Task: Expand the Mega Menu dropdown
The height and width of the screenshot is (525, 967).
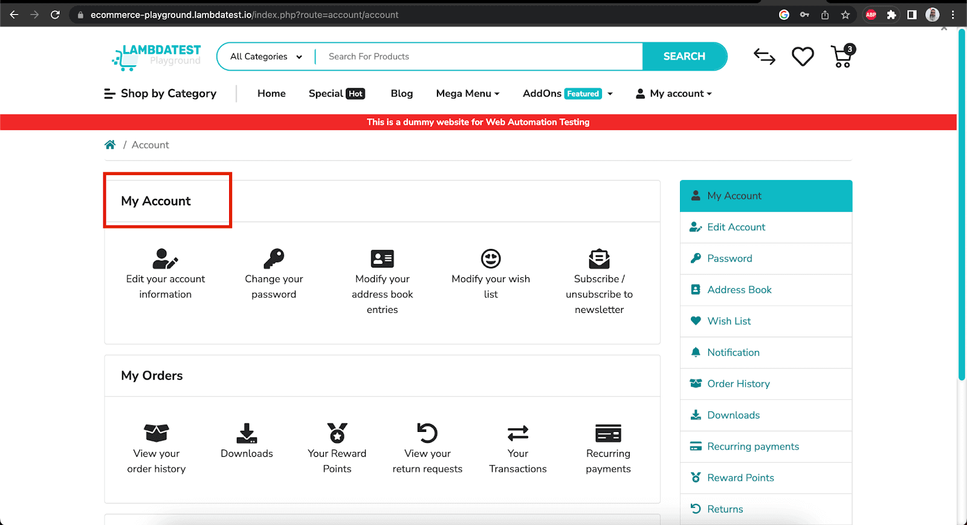Action: click(x=468, y=94)
